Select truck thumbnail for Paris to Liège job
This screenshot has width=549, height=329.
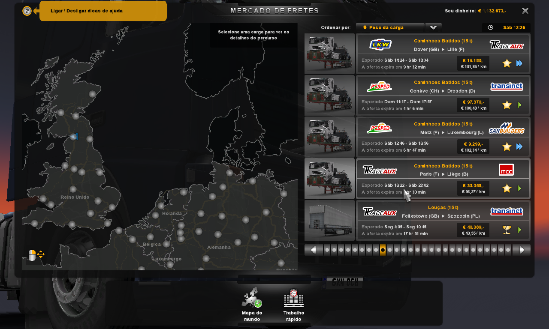pos(329,179)
